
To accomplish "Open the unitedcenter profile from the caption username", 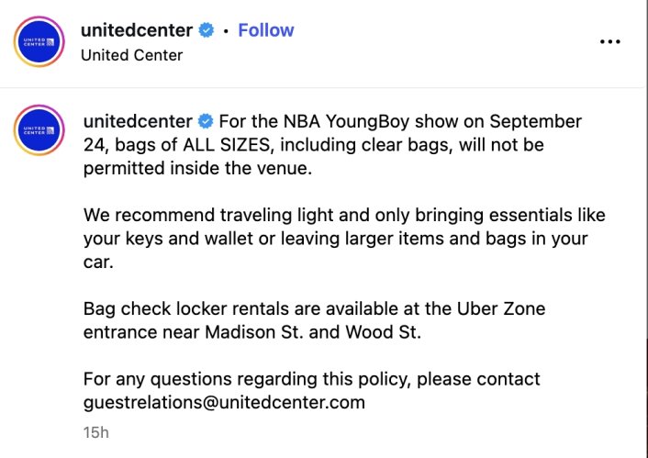I will 138,121.
